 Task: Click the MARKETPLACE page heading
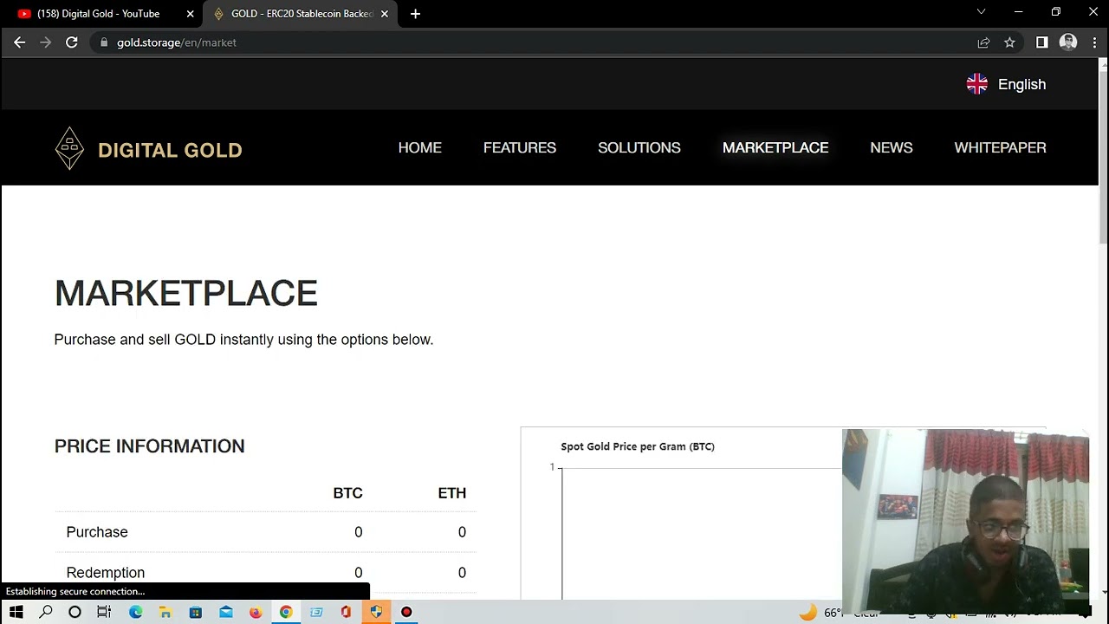[x=186, y=294]
